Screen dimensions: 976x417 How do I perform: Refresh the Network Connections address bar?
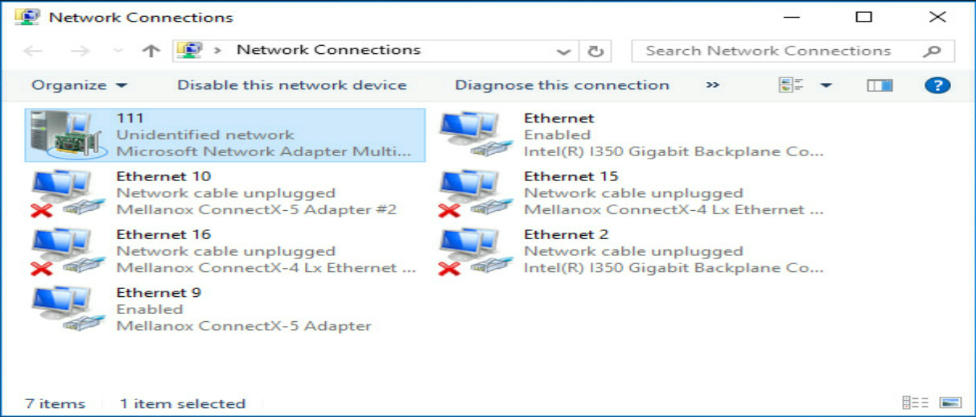(595, 51)
